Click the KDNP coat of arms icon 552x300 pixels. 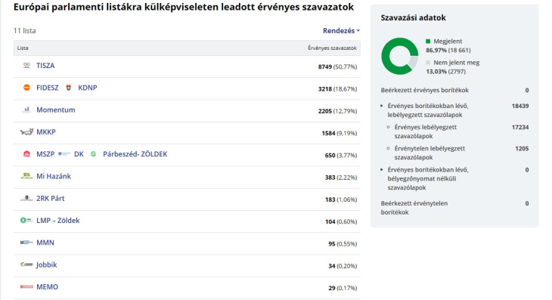69,88
